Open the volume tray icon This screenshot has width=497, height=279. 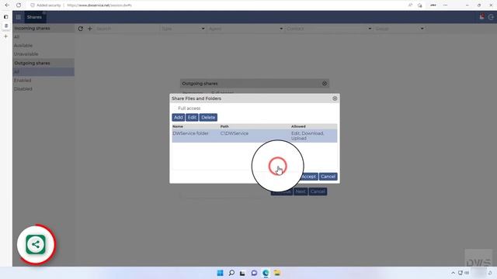[x=467, y=273]
